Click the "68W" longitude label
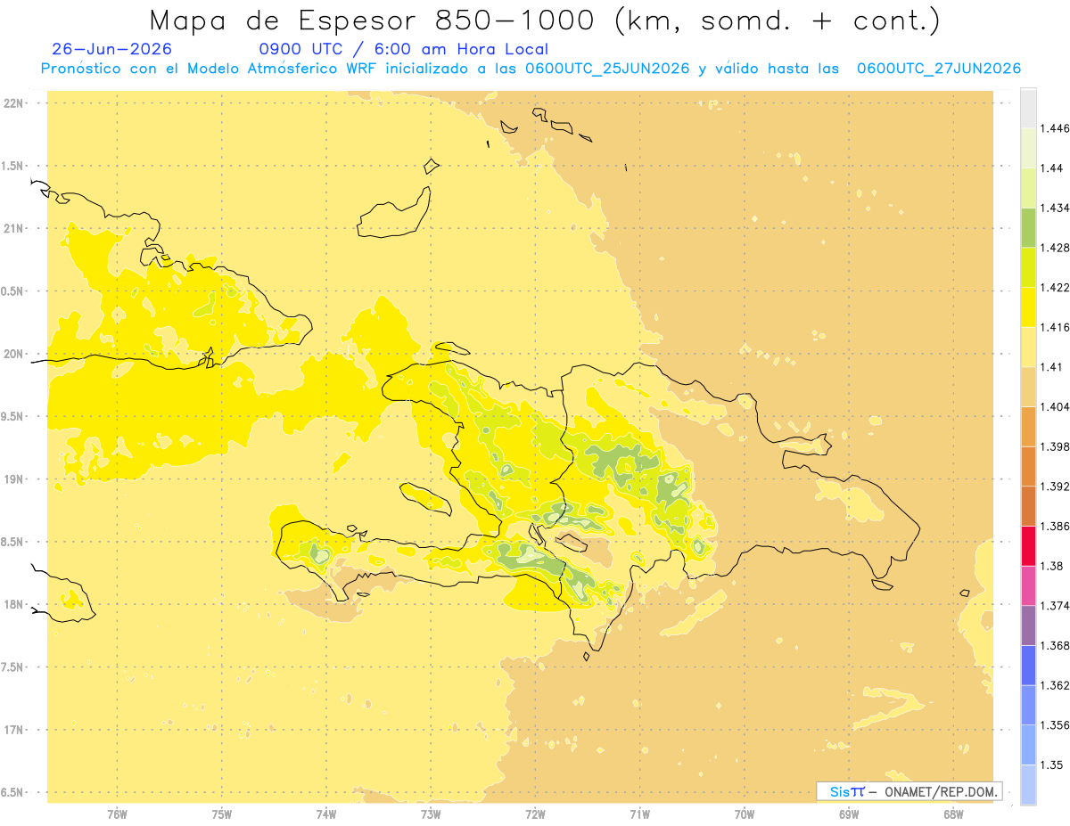This screenshot has width=1070, height=826. [x=953, y=814]
